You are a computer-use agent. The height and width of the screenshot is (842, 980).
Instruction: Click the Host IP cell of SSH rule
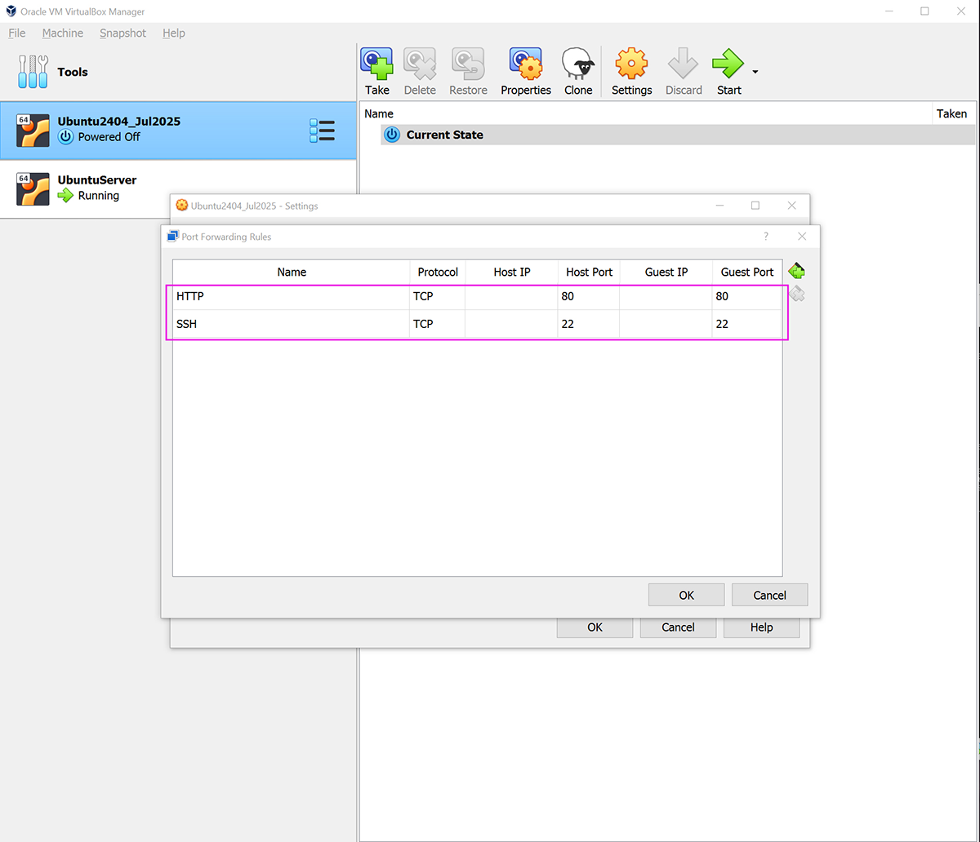511,324
